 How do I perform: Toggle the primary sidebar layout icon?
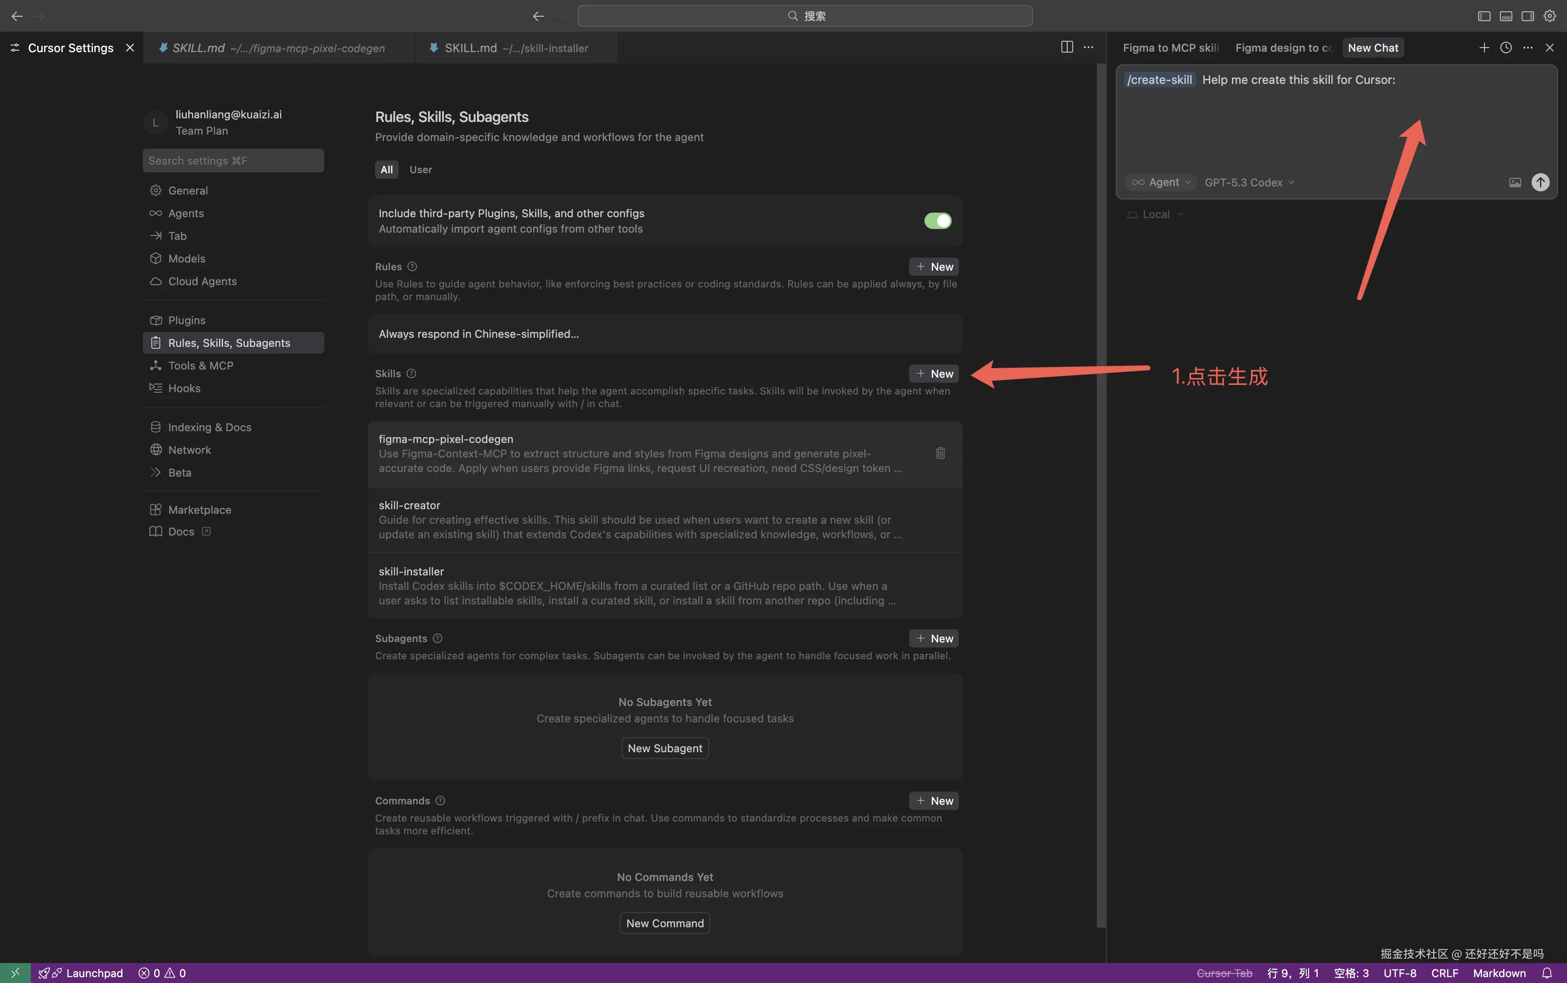pyautogui.click(x=1484, y=15)
